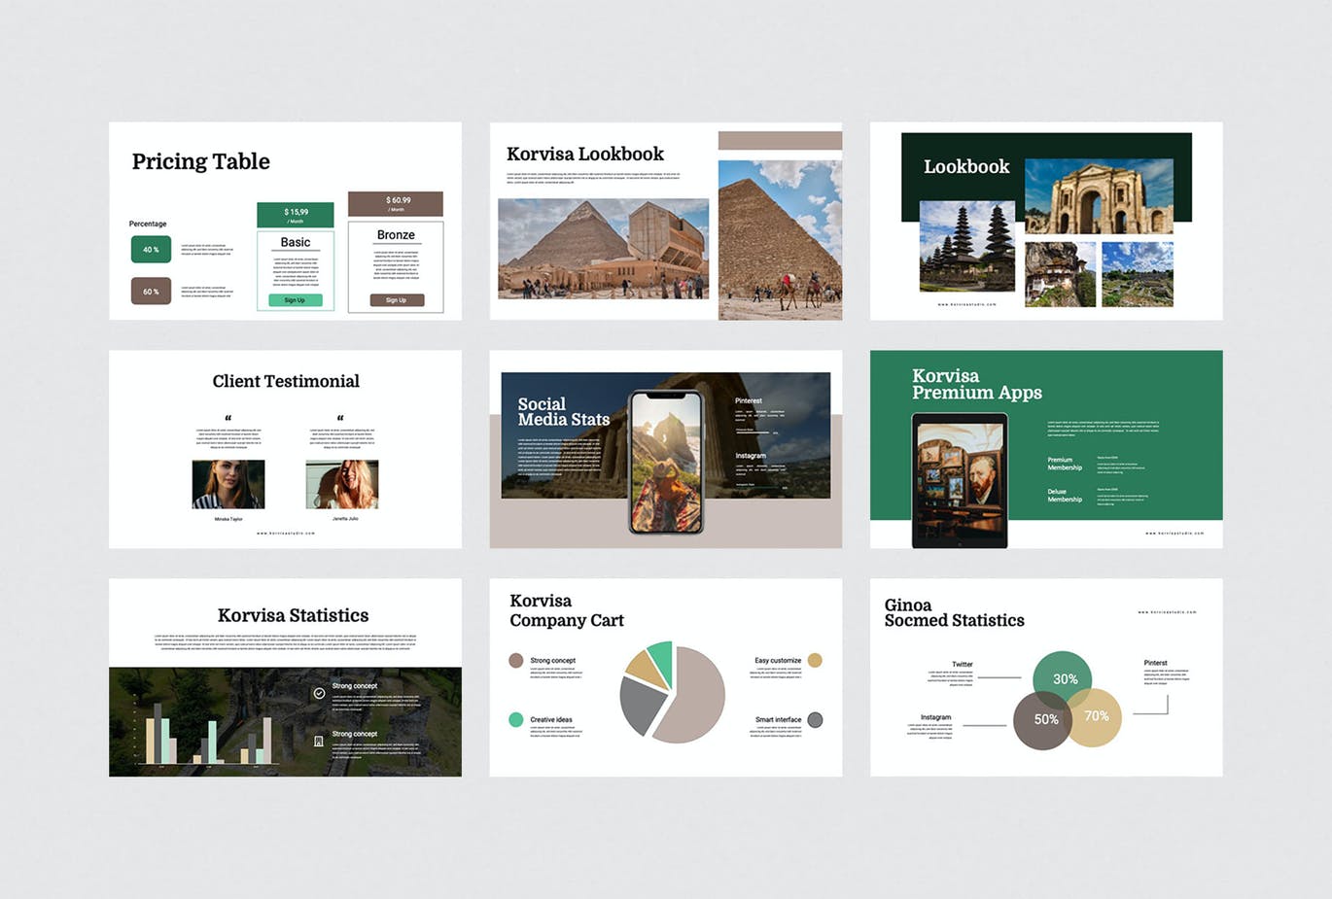Image resolution: width=1332 pixels, height=899 pixels.
Task: Click the Instagram label on Socmed Statistics
Action: click(x=935, y=717)
